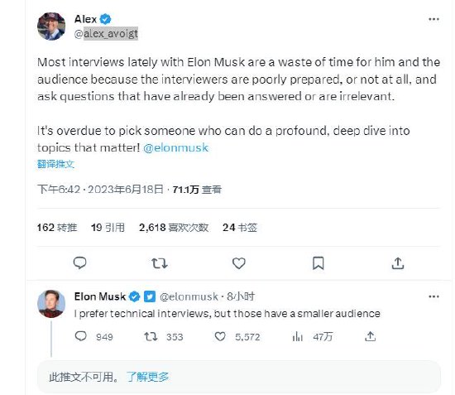Open the 162 转推 retweets list
The width and height of the screenshot is (455, 395).
pyautogui.click(x=57, y=228)
